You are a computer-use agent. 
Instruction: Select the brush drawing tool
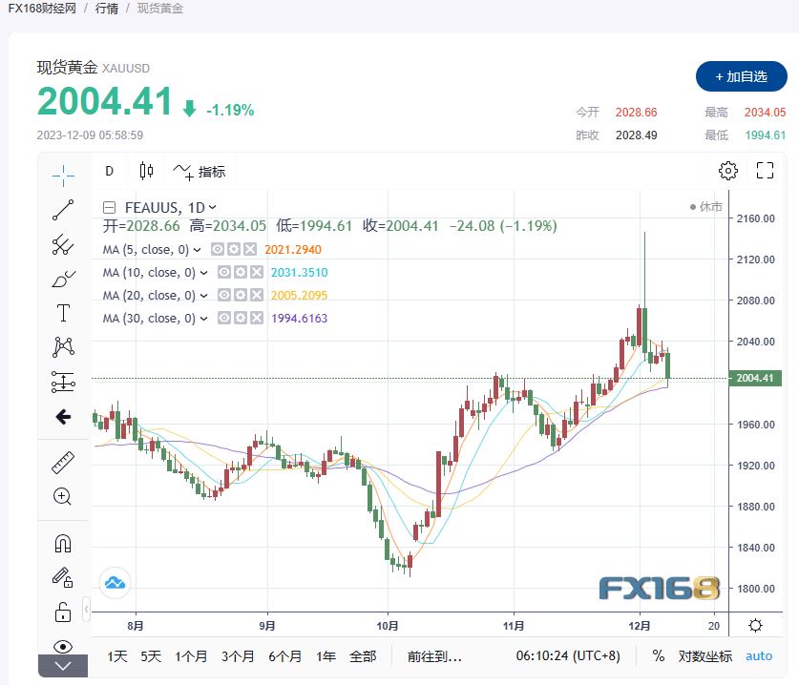(63, 279)
